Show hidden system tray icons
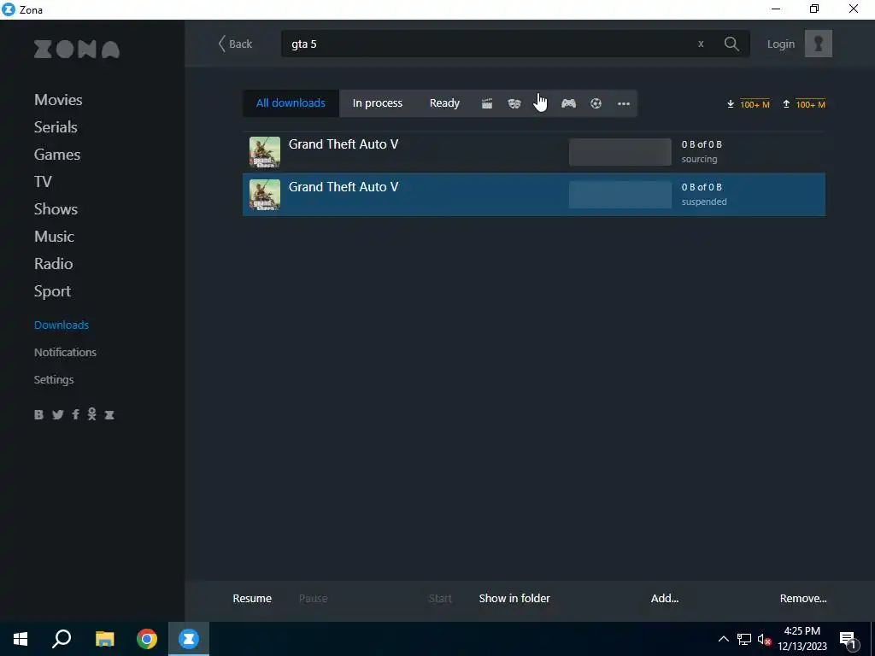 (x=723, y=639)
